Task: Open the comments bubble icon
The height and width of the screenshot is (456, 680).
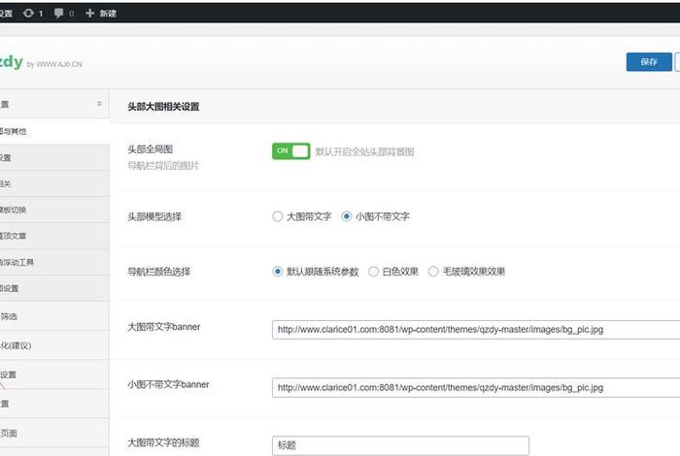Action: pos(58,14)
